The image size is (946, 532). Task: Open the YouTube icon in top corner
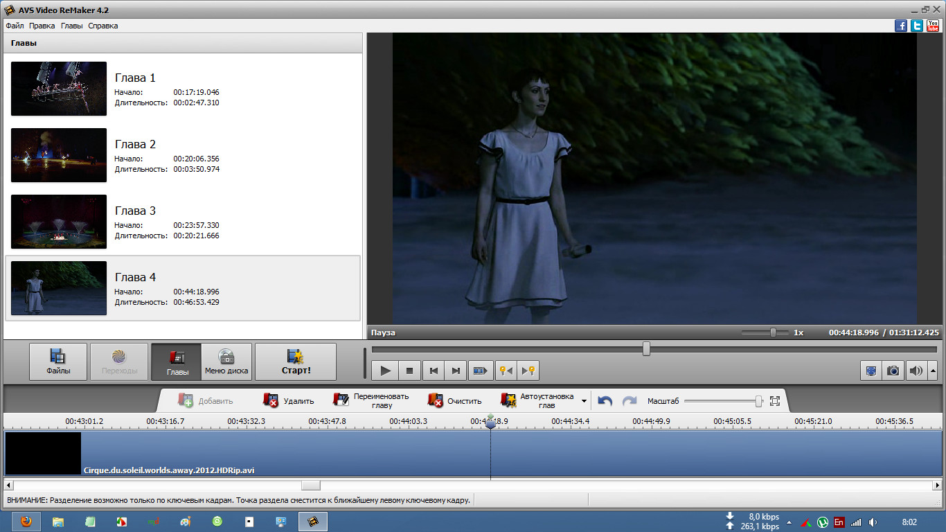[933, 26]
